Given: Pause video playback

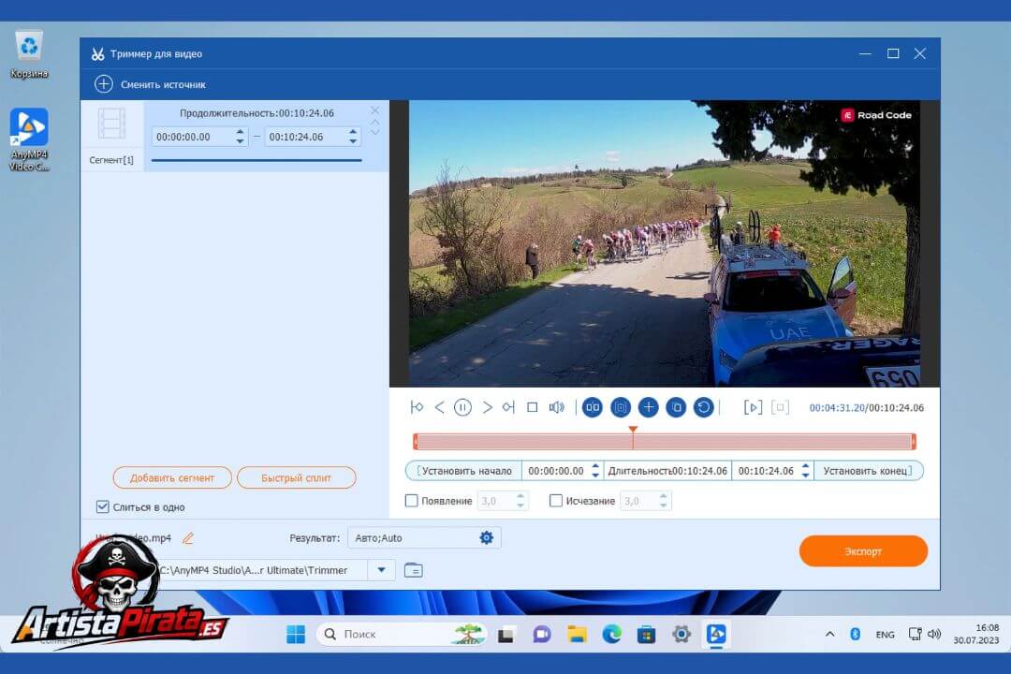Looking at the screenshot, I should pos(463,407).
